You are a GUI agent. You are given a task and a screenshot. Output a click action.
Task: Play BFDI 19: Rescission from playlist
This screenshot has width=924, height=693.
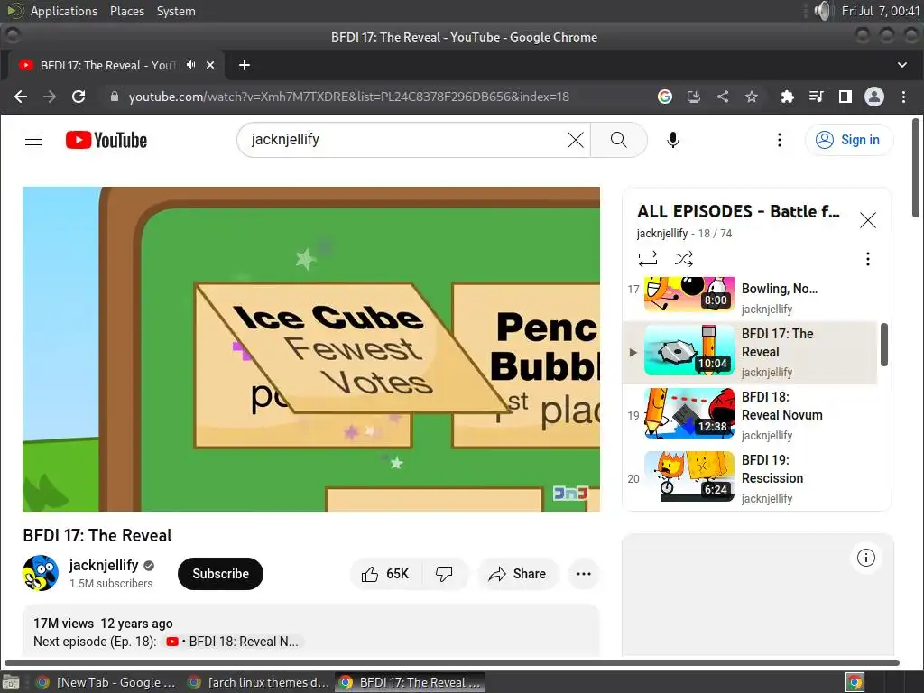(x=750, y=478)
